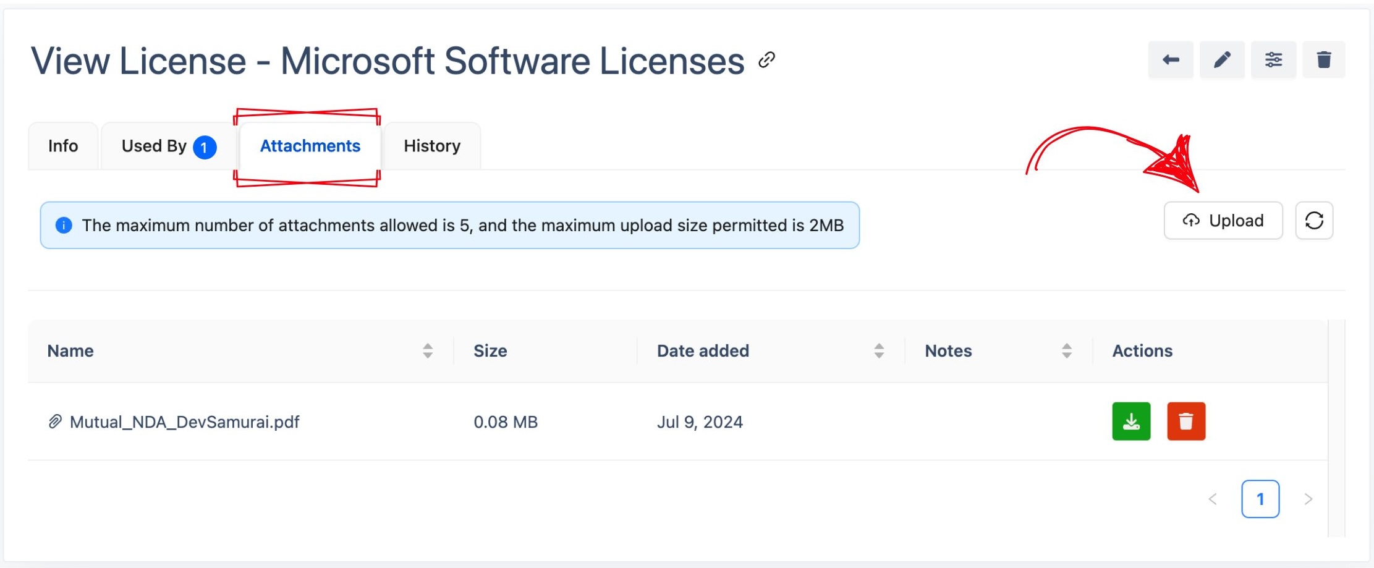
Task: Switch to the Info tab
Action: click(63, 146)
